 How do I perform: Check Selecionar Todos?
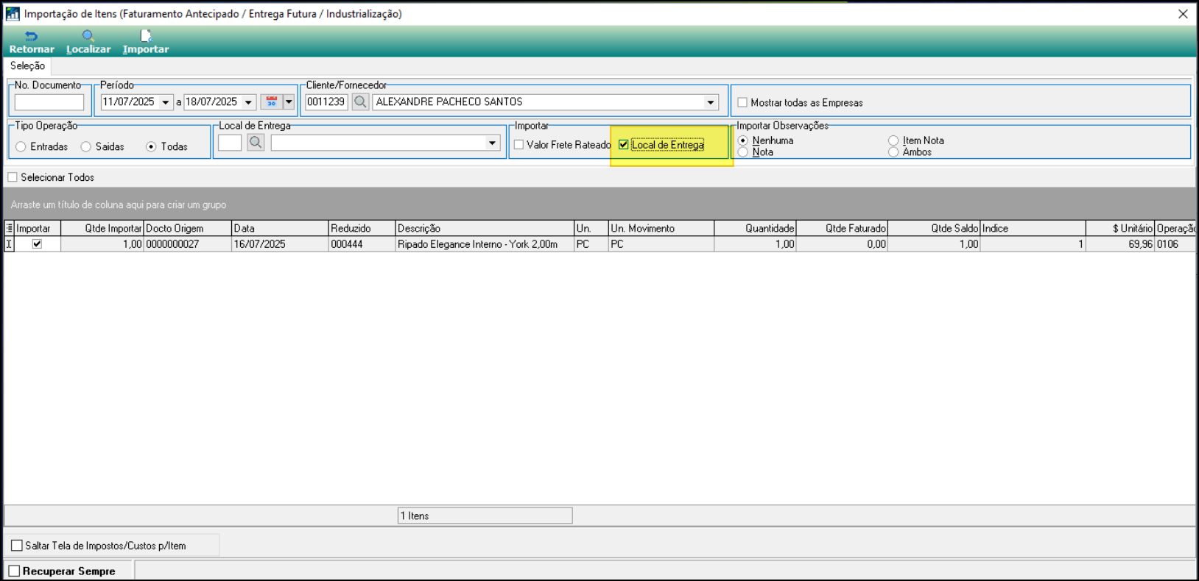tap(13, 177)
